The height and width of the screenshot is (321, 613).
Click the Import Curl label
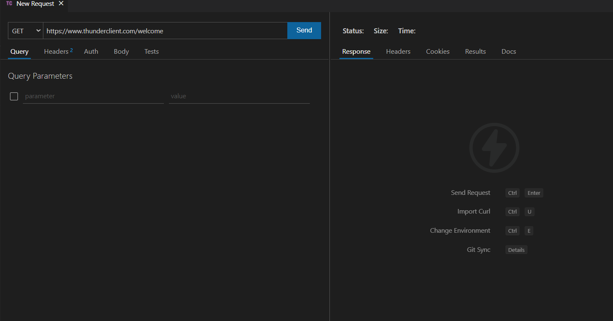pyautogui.click(x=474, y=212)
